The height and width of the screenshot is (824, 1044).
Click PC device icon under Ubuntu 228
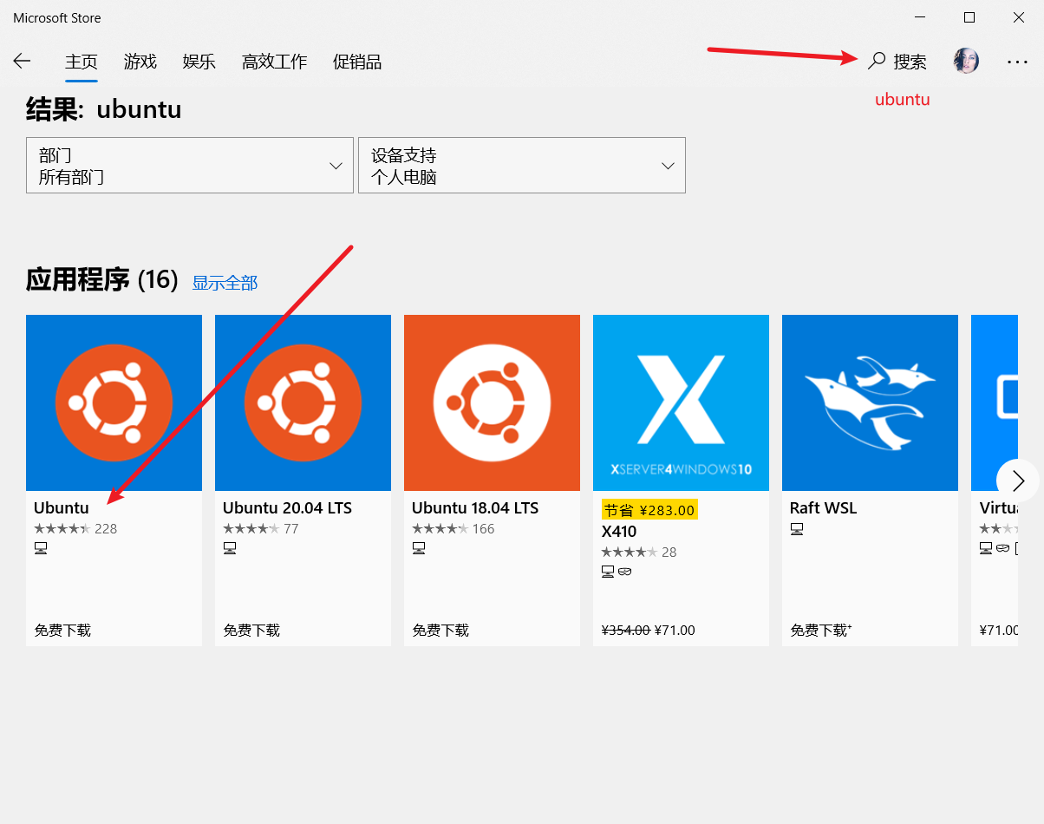click(x=41, y=548)
